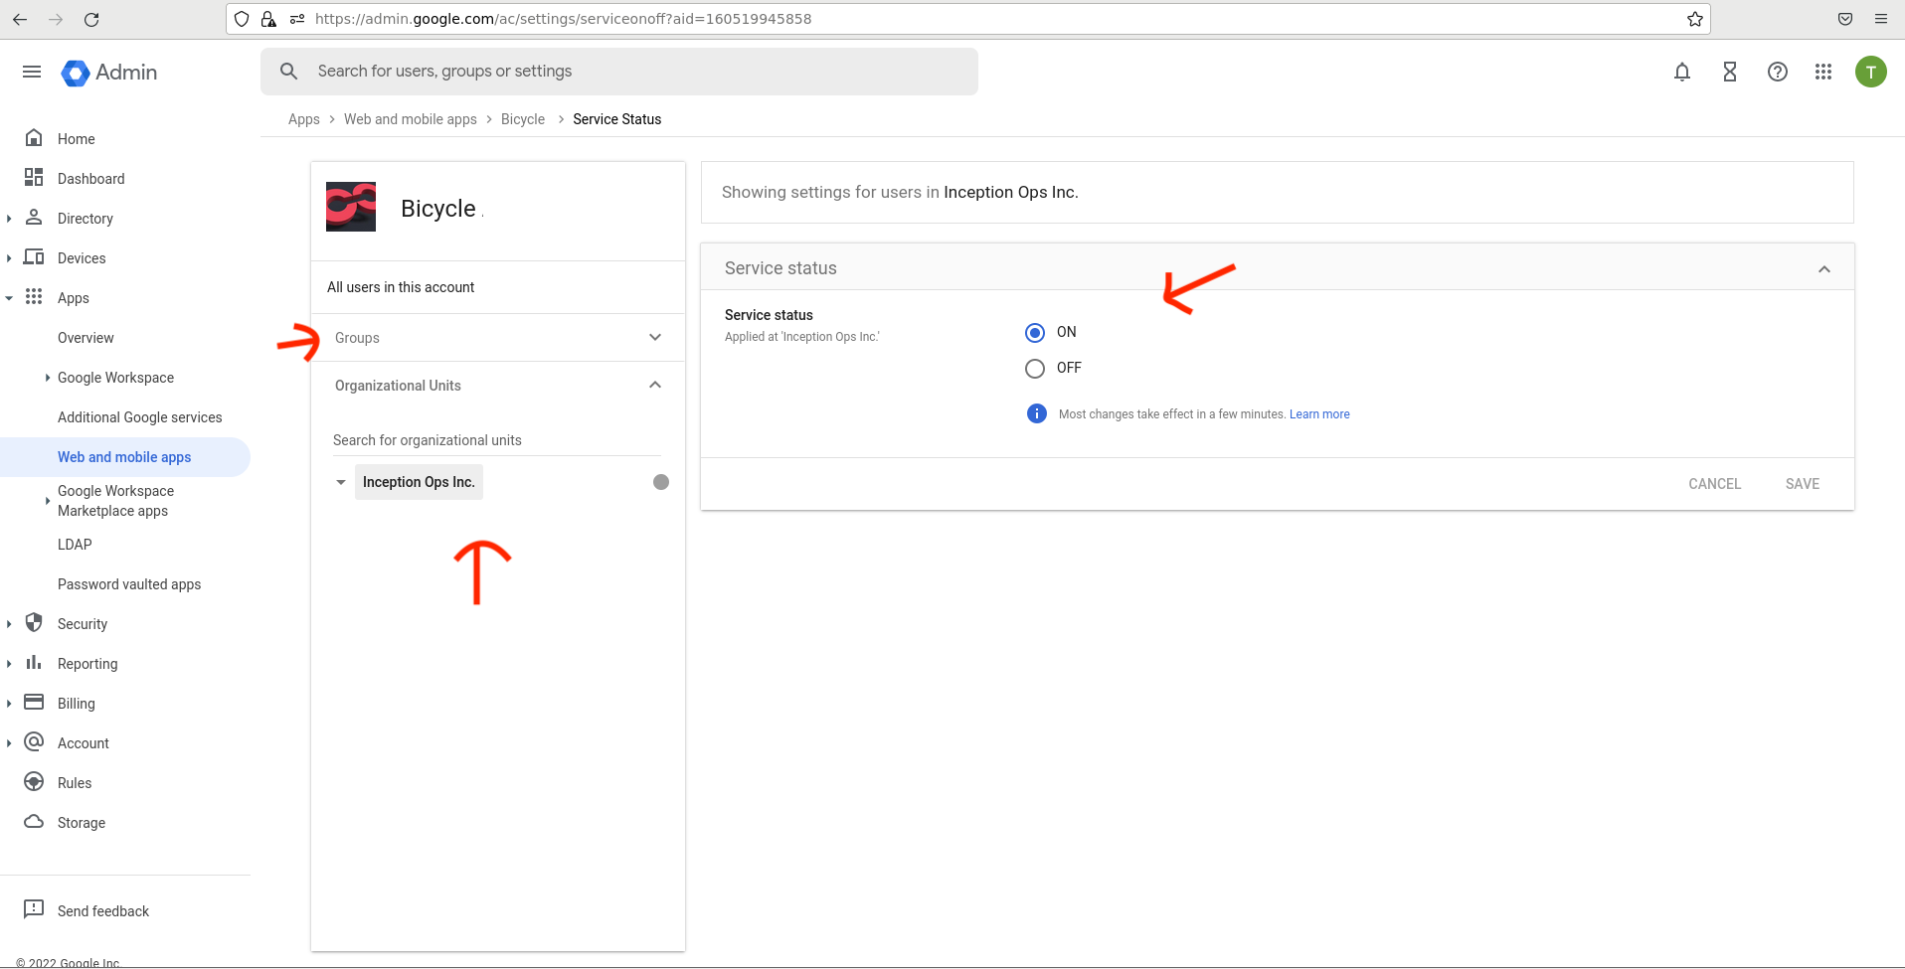The image size is (1905, 969).
Task: Click the Send feedback icon
Action: 34,909
